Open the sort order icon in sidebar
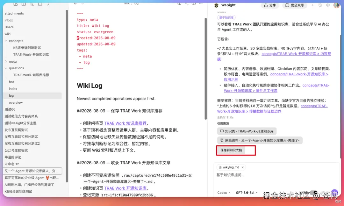 click(x=32, y=4)
